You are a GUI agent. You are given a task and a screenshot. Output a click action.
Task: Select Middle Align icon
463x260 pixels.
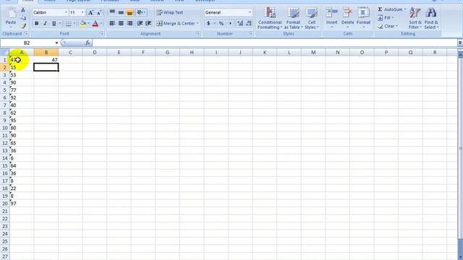[x=121, y=12]
